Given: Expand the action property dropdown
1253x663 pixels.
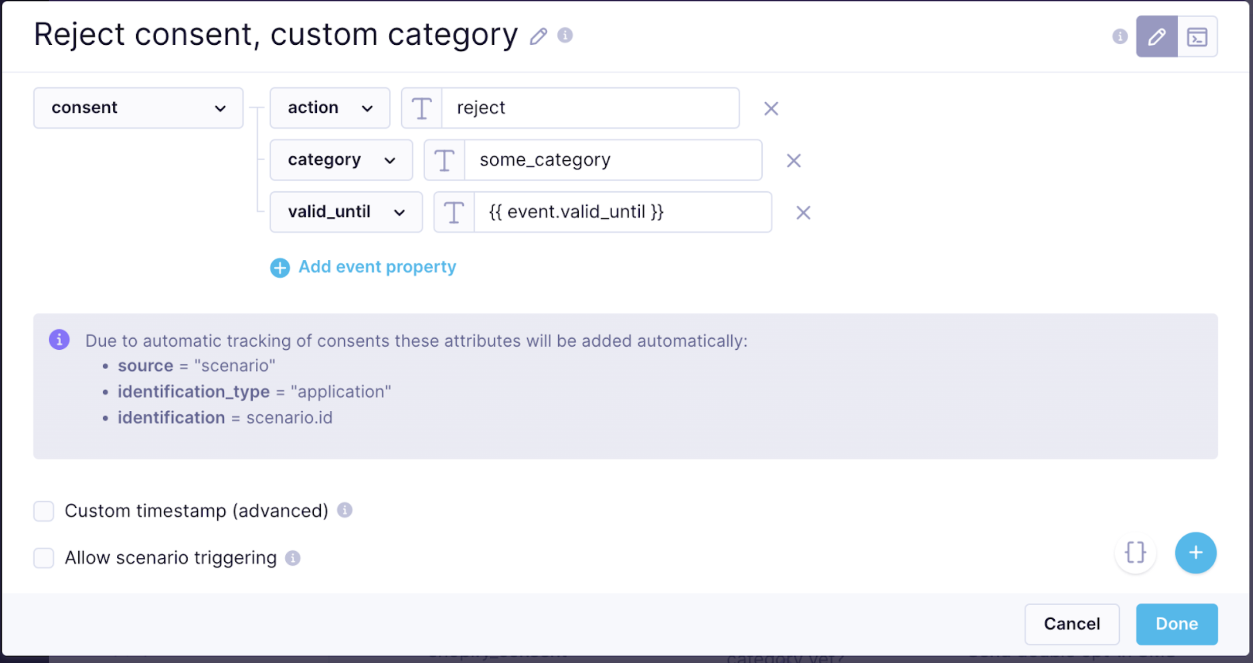Looking at the screenshot, I should (330, 108).
